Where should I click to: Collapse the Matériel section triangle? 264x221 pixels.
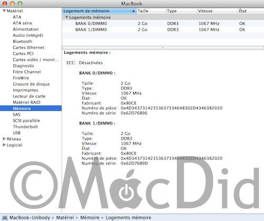(4, 11)
